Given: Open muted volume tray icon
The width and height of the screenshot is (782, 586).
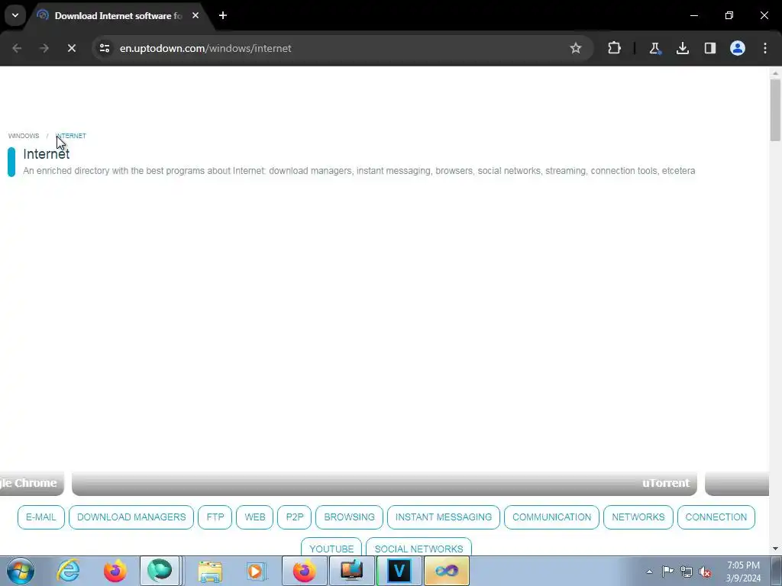Looking at the screenshot, I should 705,572.
